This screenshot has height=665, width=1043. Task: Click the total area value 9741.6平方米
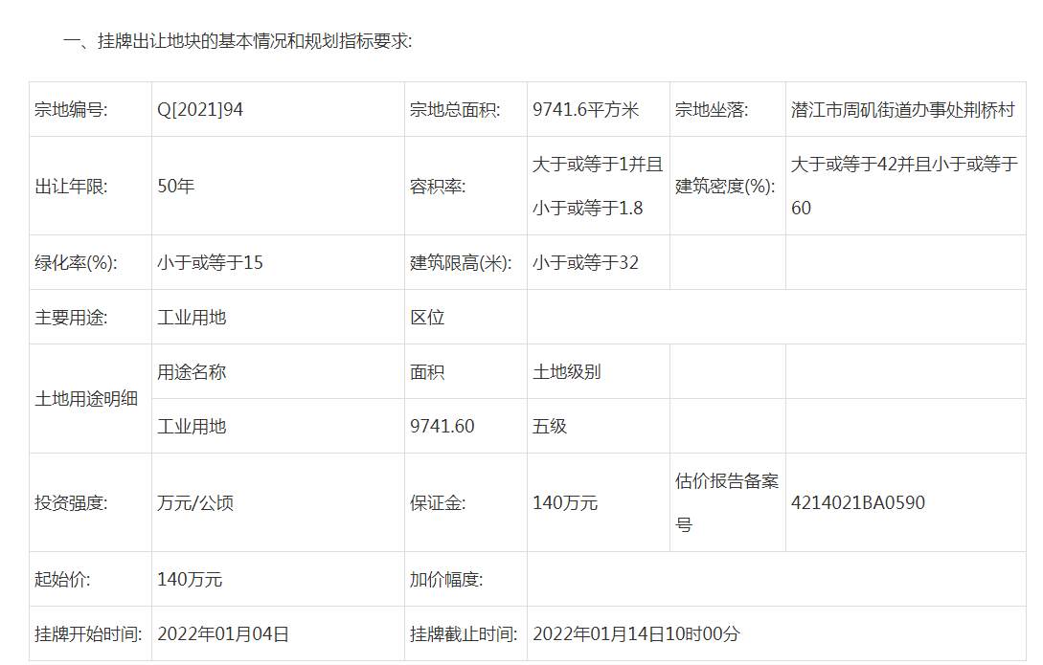point(585,110)
